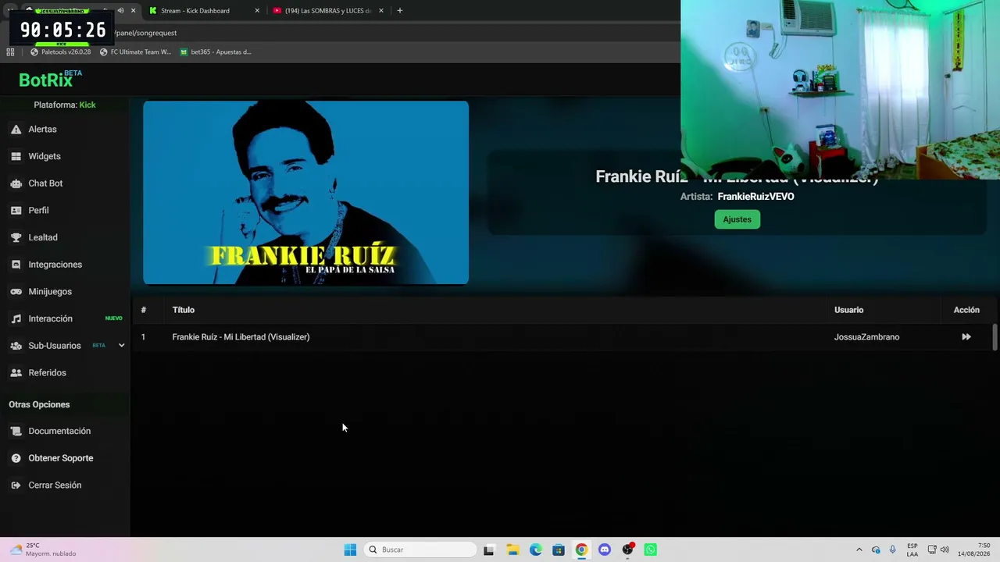Click the Sub-Usuarios people icon
The width and height of the screenshot is (1000, 562).
coord(16,346)
